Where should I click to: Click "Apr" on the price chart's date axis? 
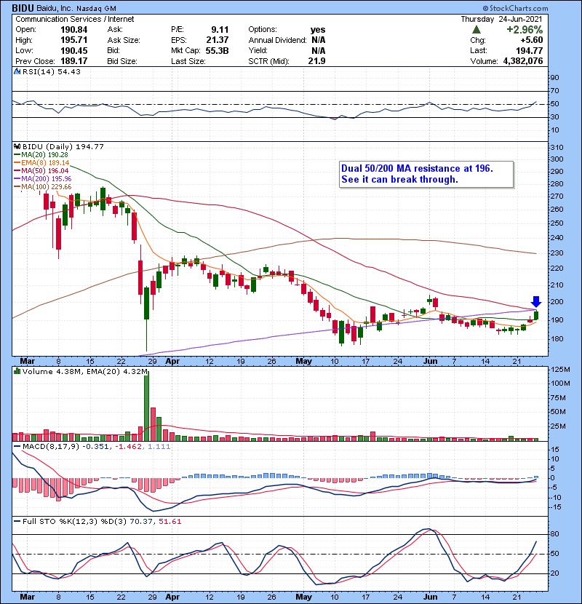click(x=172, y=362)
